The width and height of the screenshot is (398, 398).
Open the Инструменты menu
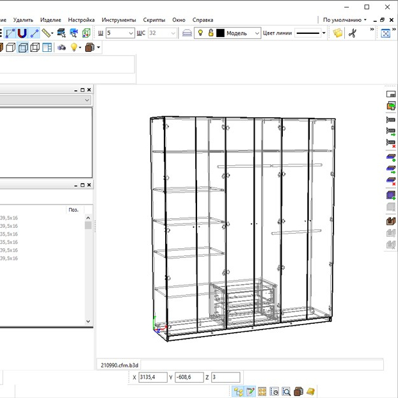pyautogui.click(x=119, y=20)
